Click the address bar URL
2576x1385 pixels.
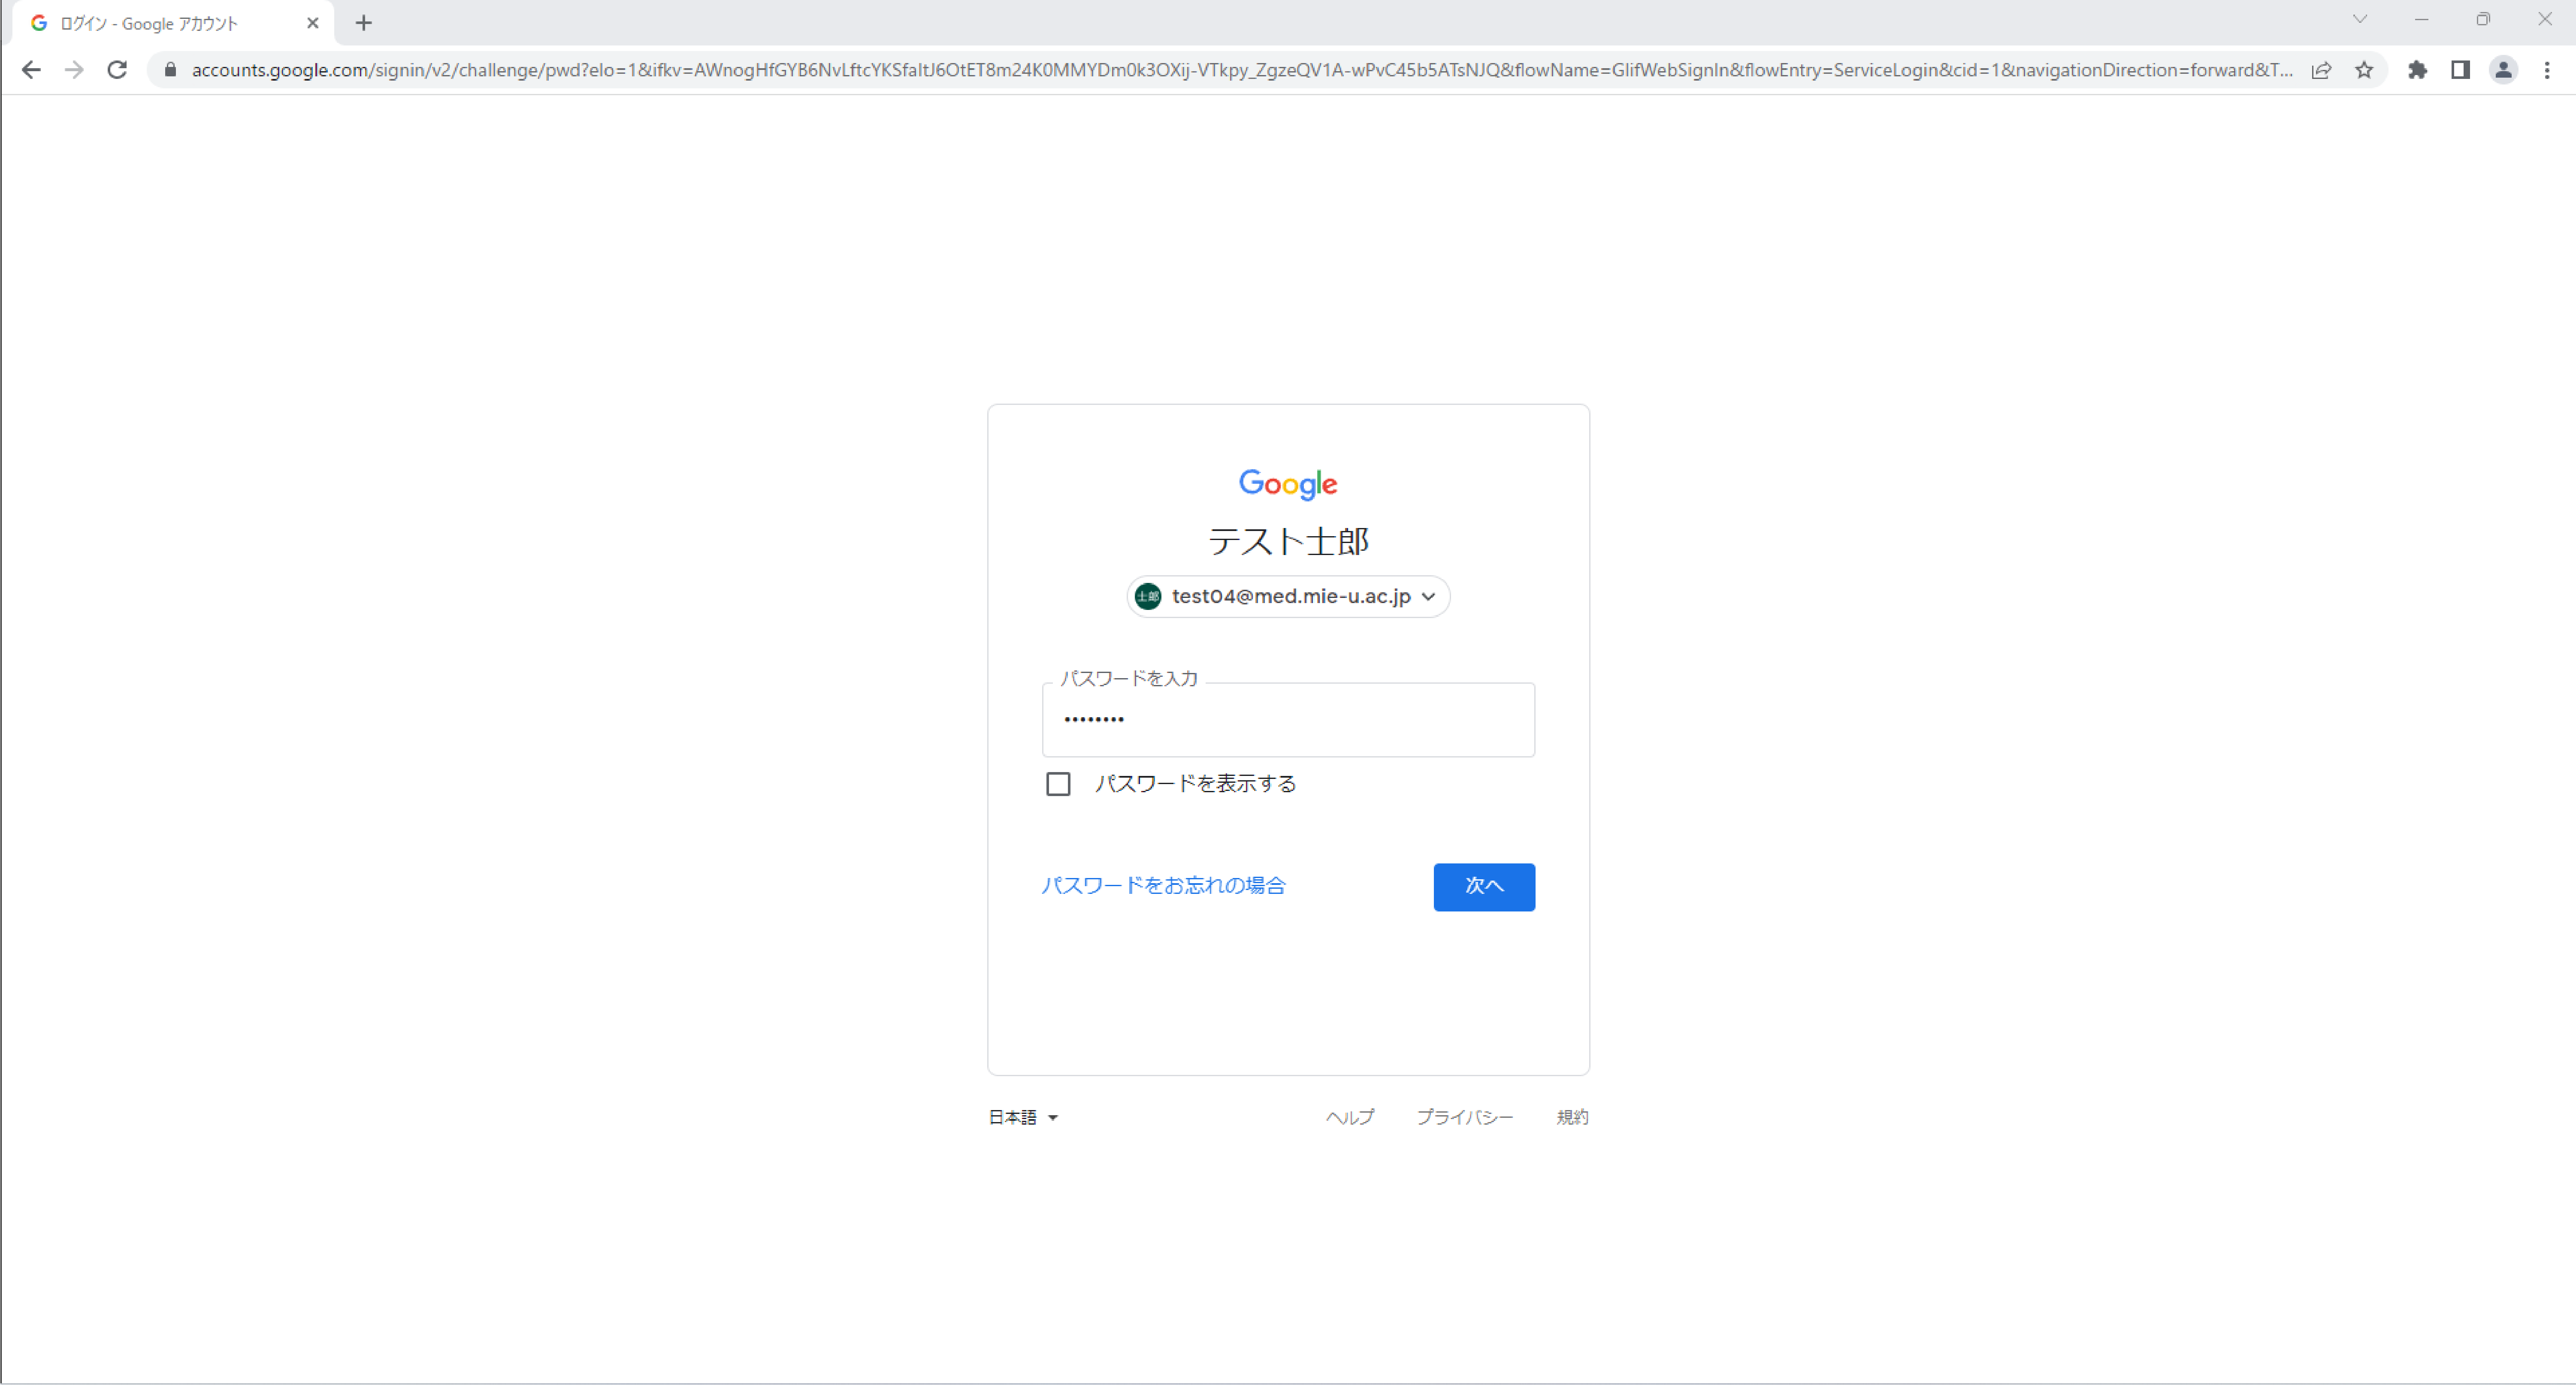click(1242, 70)
